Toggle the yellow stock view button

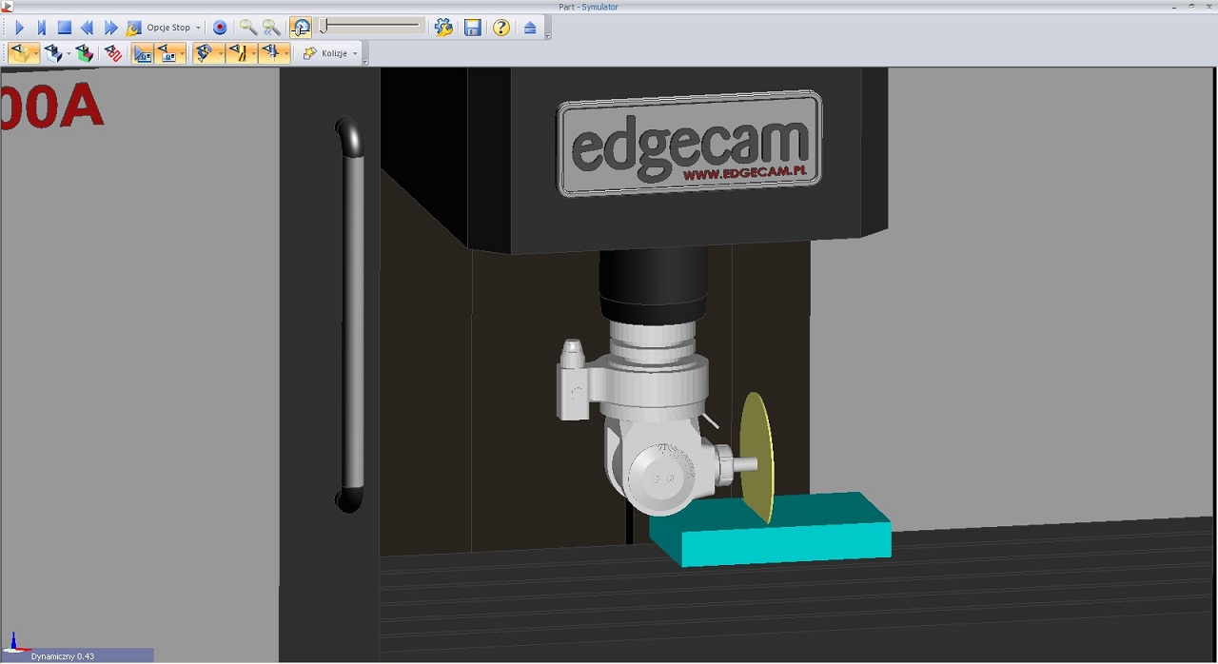[20, 53]
